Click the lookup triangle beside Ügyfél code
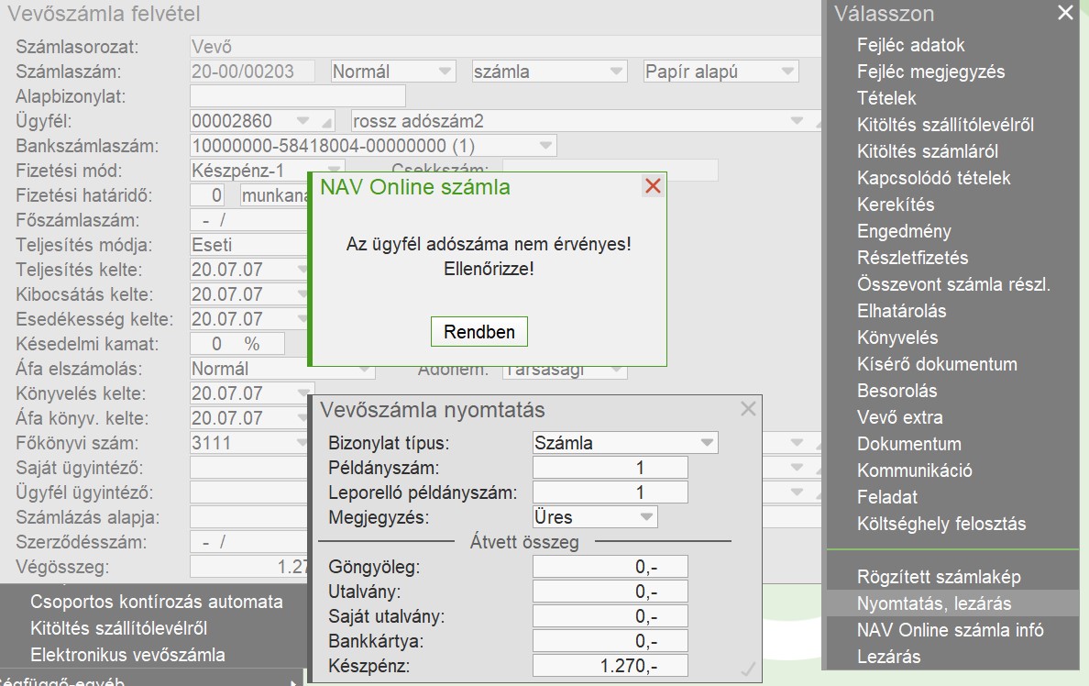Viewport: 1089px width, 686px height. point(327,122)
